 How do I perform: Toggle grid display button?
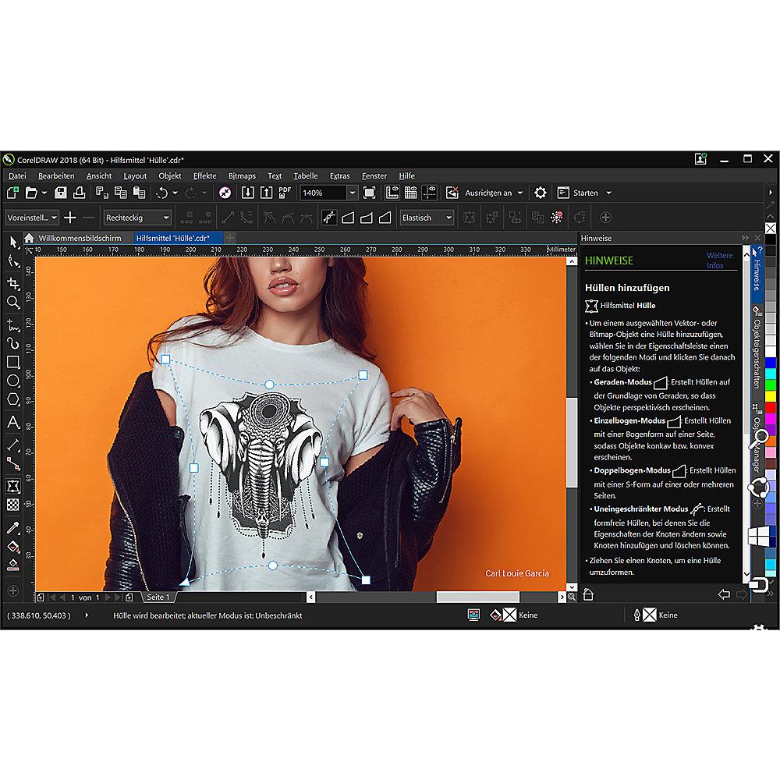[x=411, y=193]
